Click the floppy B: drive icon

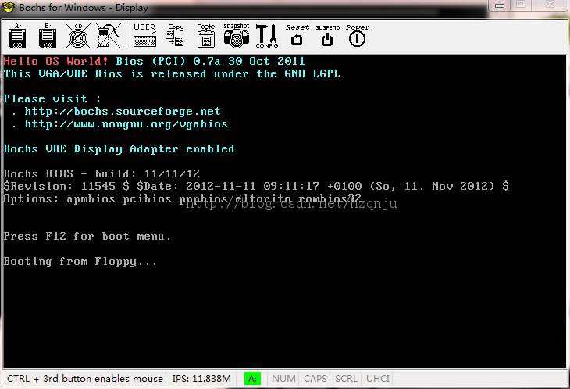click(x=47, y=36)
